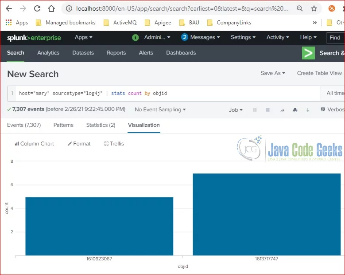Stop the search job
Viewport: 345px width, 275px height.
coord(267,110)
